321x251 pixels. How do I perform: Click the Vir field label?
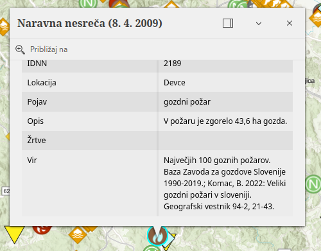pos(32,160)
